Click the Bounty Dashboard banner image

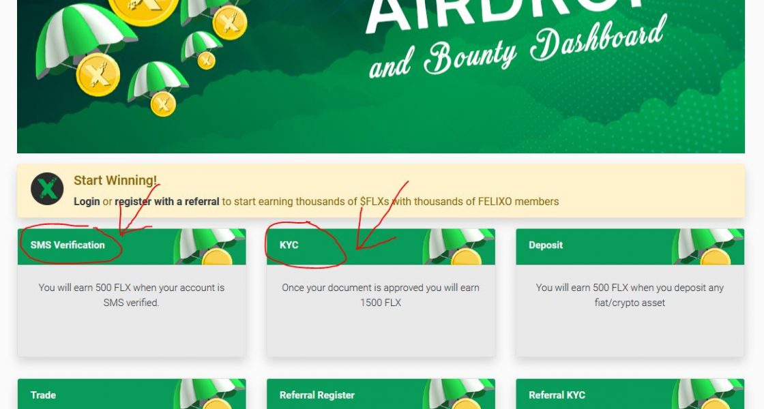point(381,76)
